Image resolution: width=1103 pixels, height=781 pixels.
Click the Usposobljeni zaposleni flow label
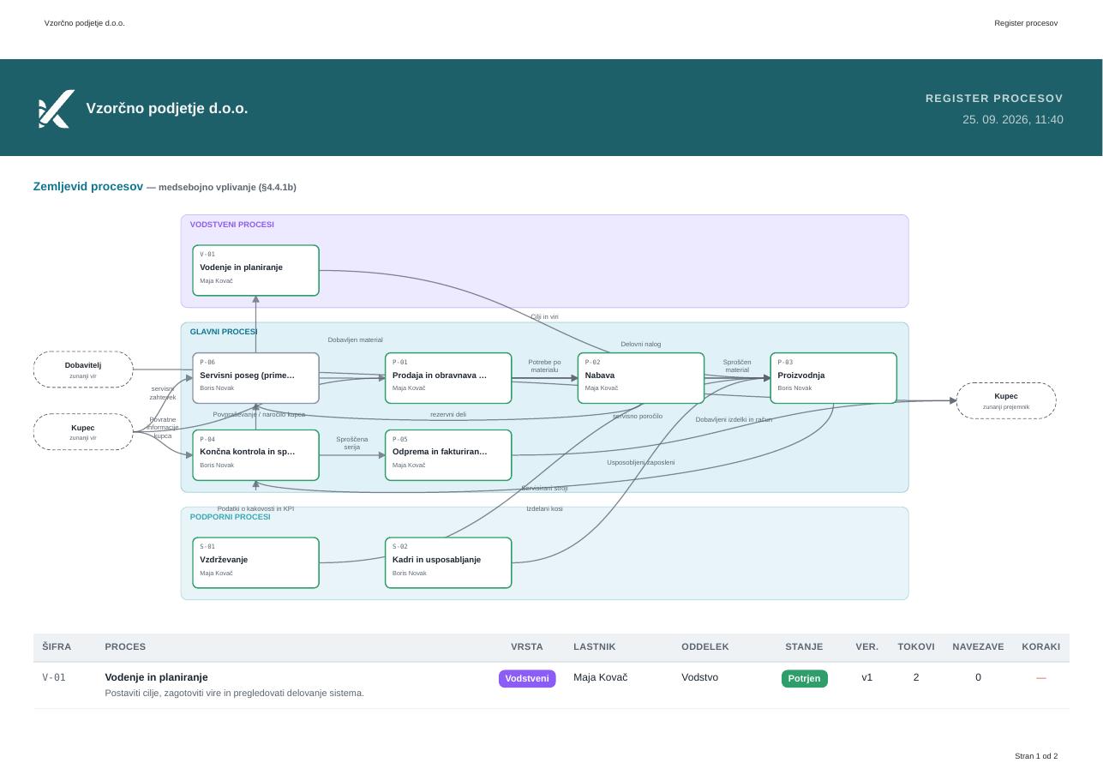point(641,463)
